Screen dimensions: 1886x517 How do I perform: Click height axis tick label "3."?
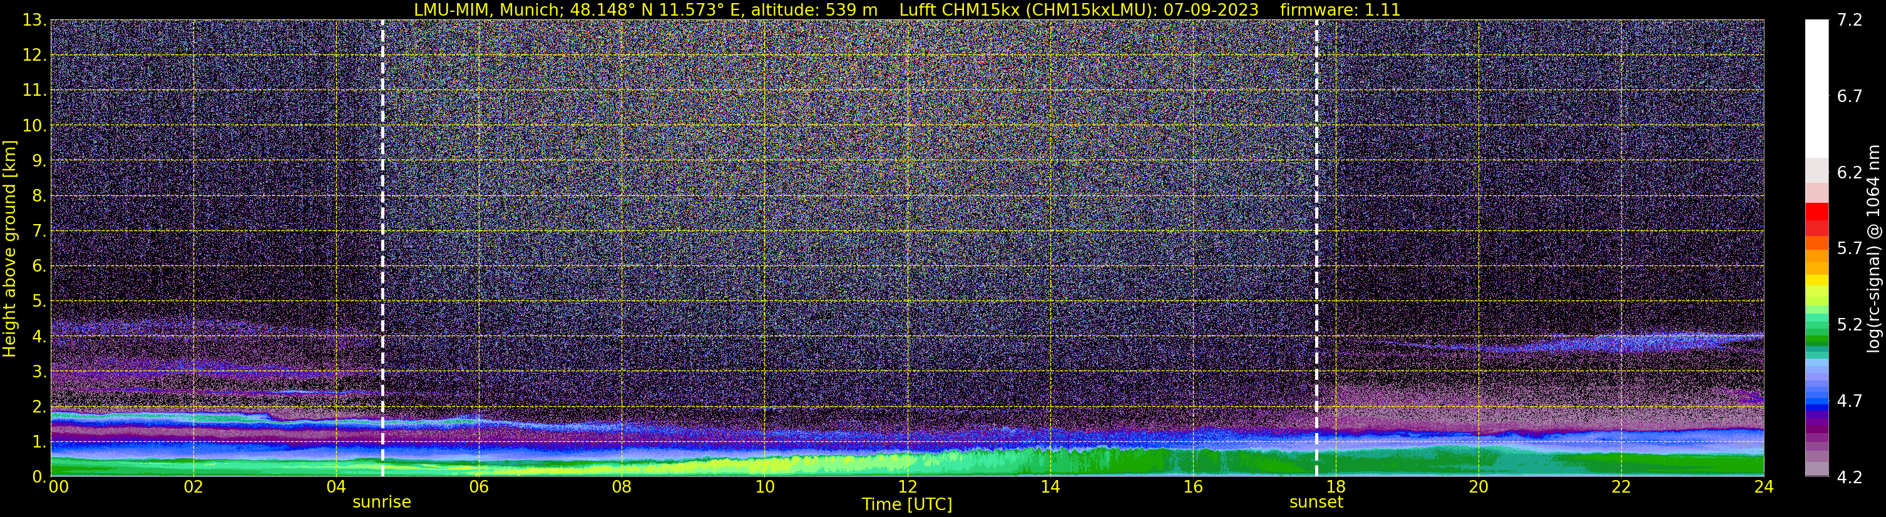(39, 372)
